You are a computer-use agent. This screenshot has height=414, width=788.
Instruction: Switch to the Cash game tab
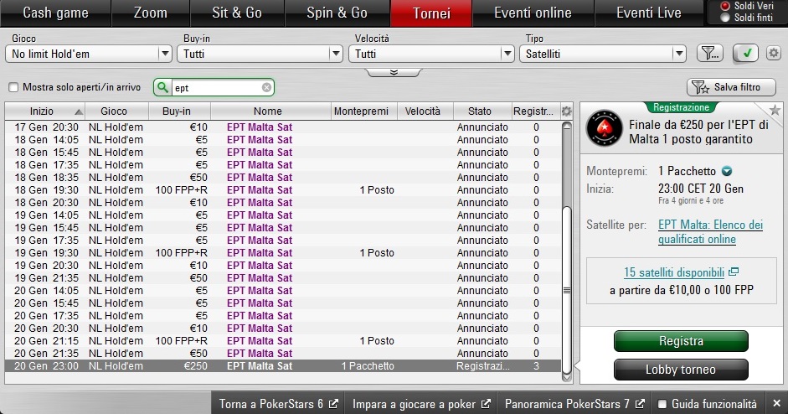tap(55, 13)
